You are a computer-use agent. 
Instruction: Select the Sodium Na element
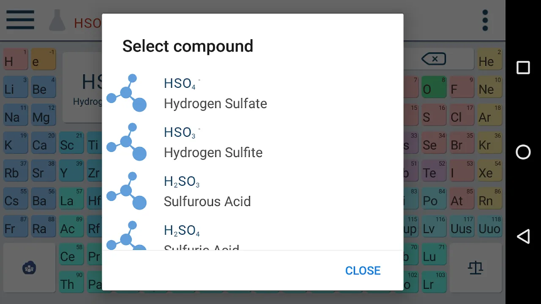[15, 115]
